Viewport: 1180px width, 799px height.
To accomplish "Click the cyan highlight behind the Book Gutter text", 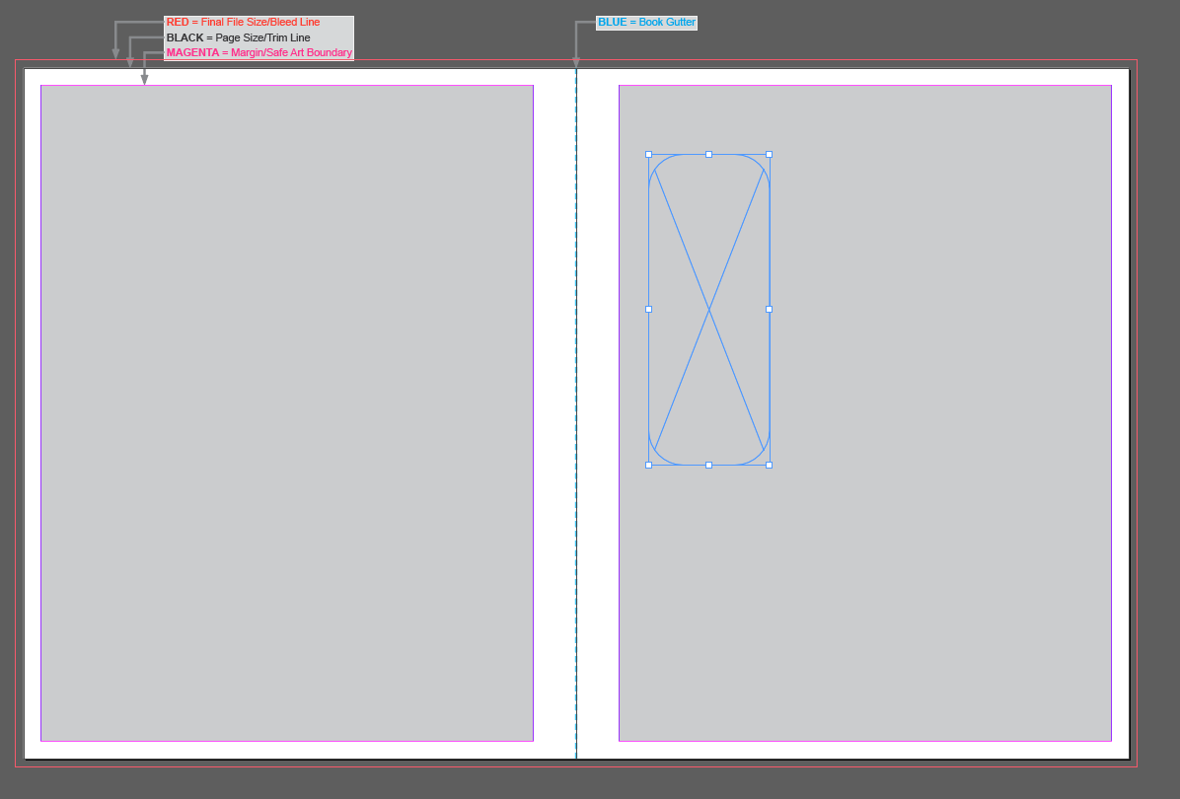I will click(x=646, y=22).
